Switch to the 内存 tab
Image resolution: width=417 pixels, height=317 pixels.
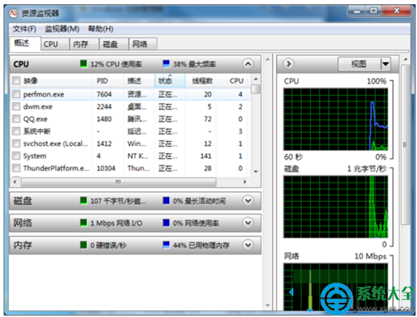click(81, 44)
